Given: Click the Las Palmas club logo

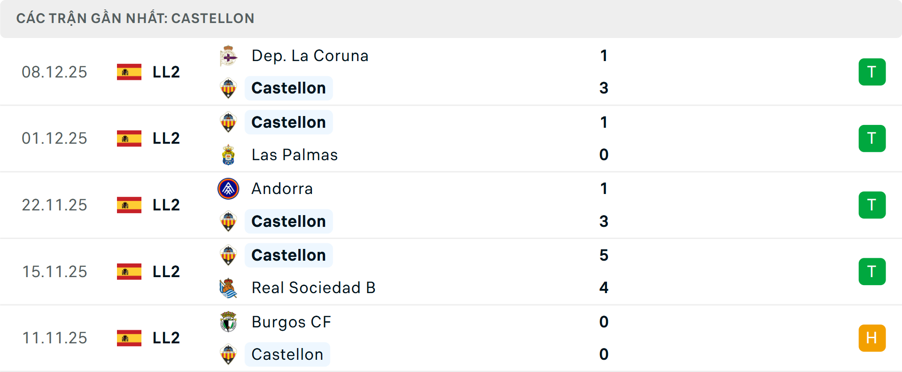Looking at the screenshot, I should (x=228, y=155).
